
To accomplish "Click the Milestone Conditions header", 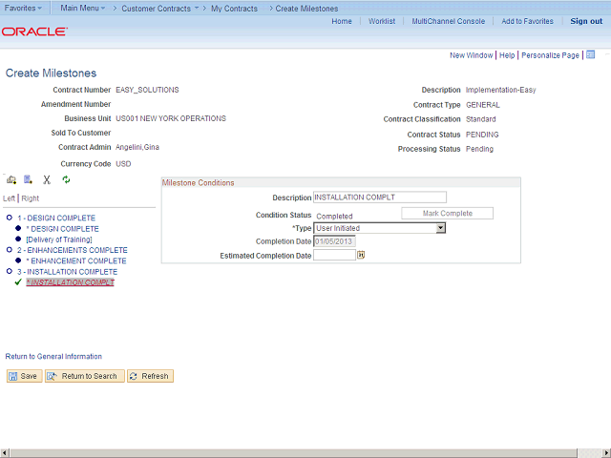I will [198, 182].
